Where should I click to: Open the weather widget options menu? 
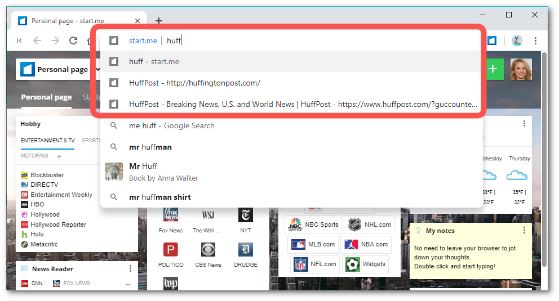point(524,123)
